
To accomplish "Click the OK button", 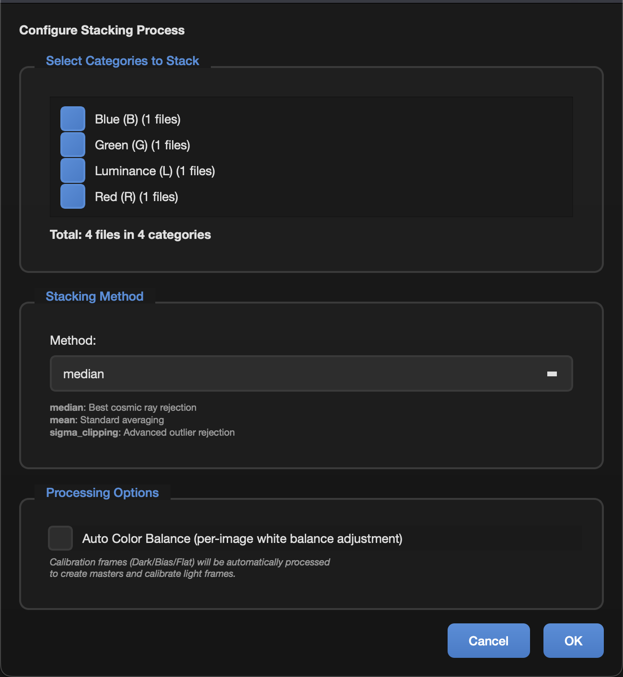I will [x=573, y=640].
